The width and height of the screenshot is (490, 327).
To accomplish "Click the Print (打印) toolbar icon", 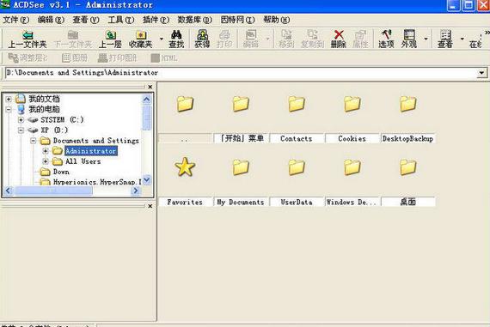I will tap(224, 39).
